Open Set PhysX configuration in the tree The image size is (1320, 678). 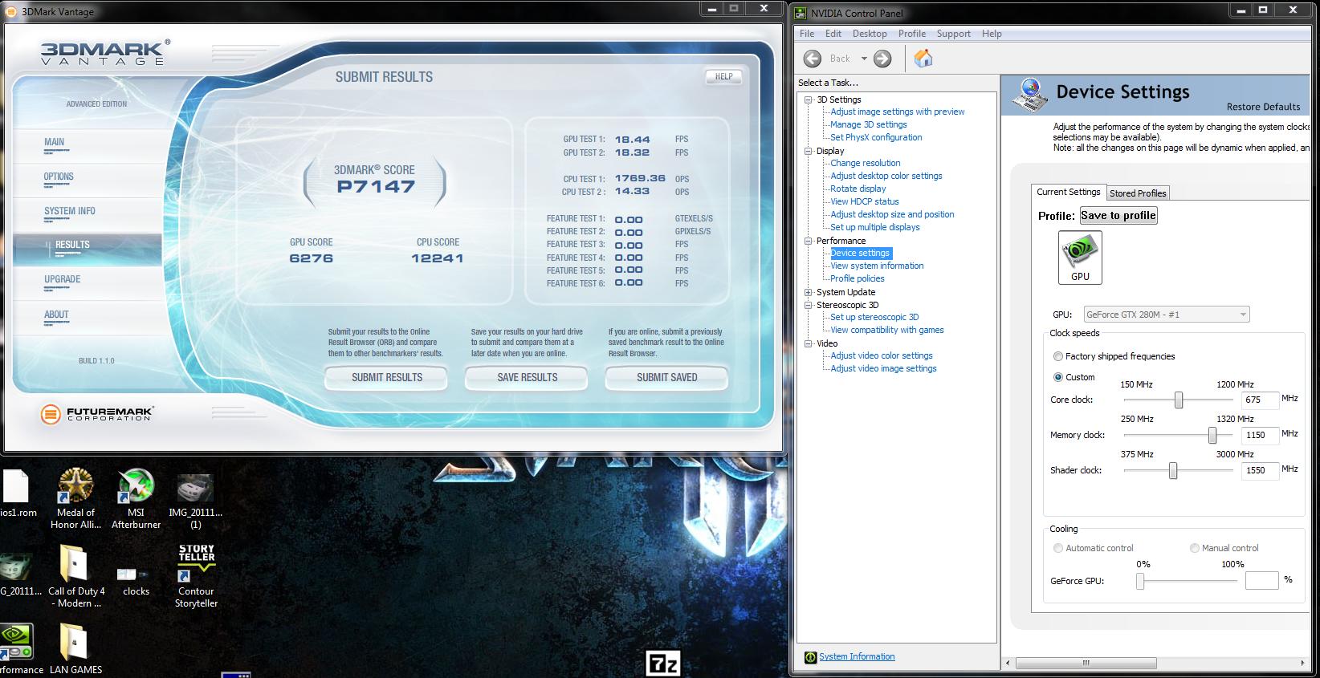pos(876,137)
